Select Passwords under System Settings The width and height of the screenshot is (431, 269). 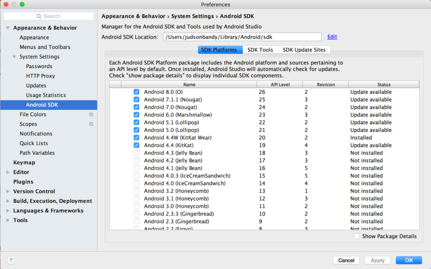point(39,66)
